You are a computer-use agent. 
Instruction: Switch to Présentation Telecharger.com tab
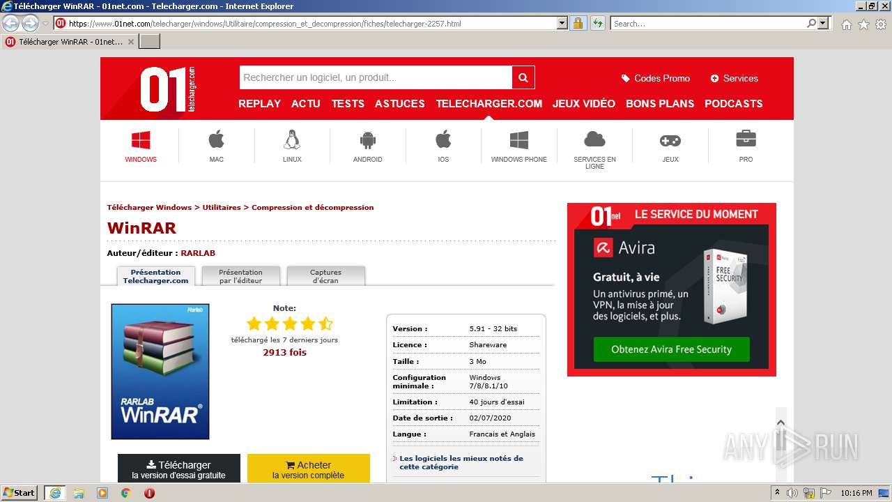pyautogui.click(x=155, y=276)
